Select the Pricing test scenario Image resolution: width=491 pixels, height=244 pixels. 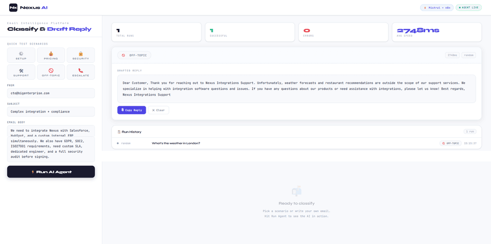(x=51, y=55)
